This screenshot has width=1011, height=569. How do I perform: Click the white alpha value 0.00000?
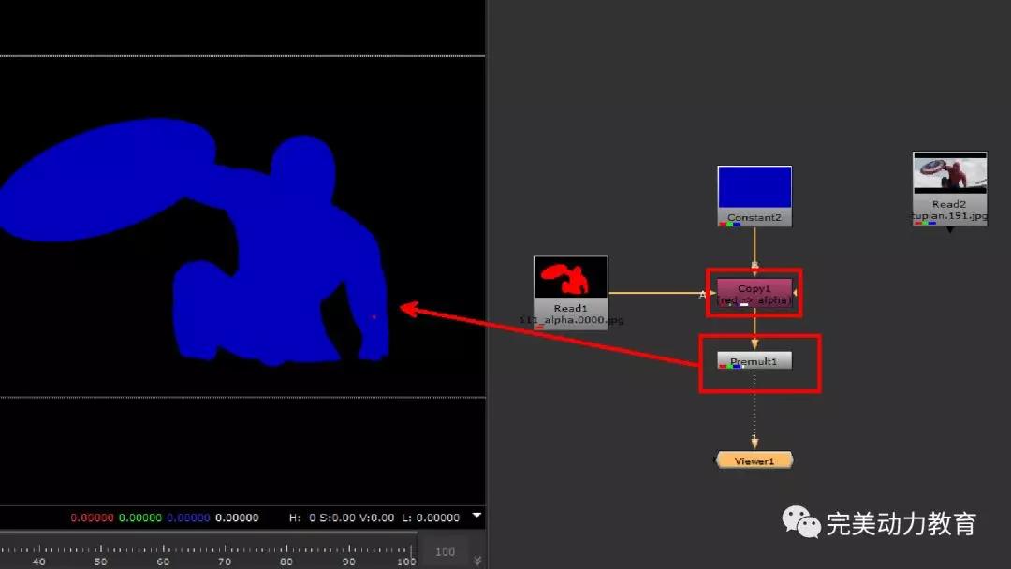237,518
